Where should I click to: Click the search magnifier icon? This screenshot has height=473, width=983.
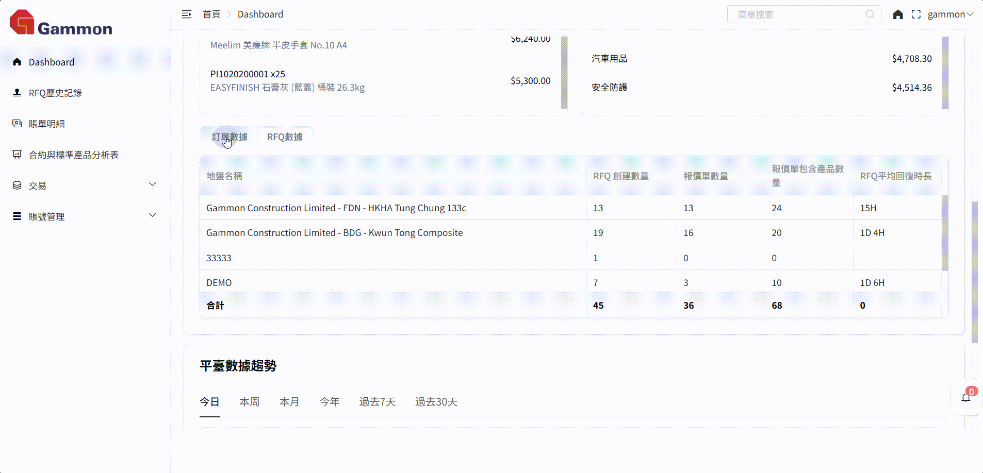[x=870, y=14]
